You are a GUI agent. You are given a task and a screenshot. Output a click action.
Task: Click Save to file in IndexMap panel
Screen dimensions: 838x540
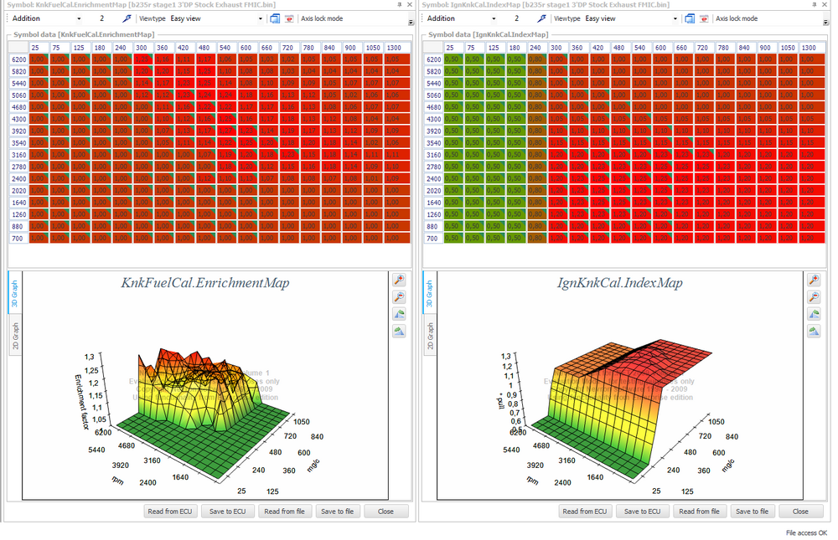pos(753,512)
